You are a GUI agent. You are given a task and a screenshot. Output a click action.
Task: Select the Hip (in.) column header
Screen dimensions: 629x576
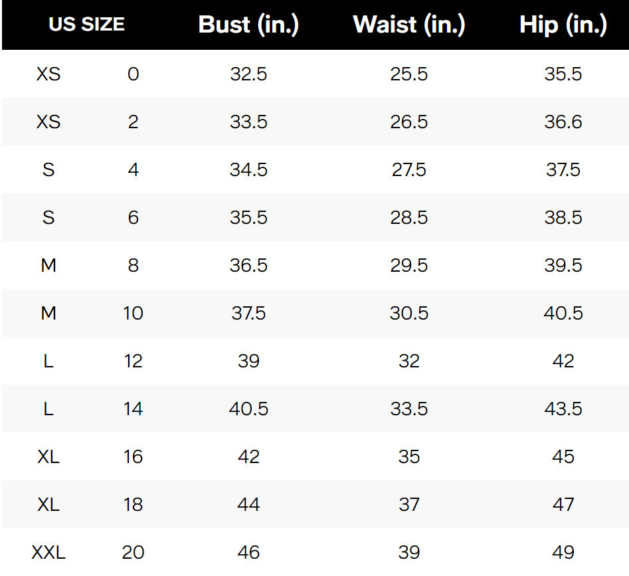point(563,25)
